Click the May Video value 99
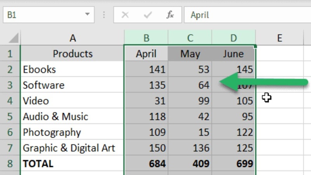 pos(190,101)
